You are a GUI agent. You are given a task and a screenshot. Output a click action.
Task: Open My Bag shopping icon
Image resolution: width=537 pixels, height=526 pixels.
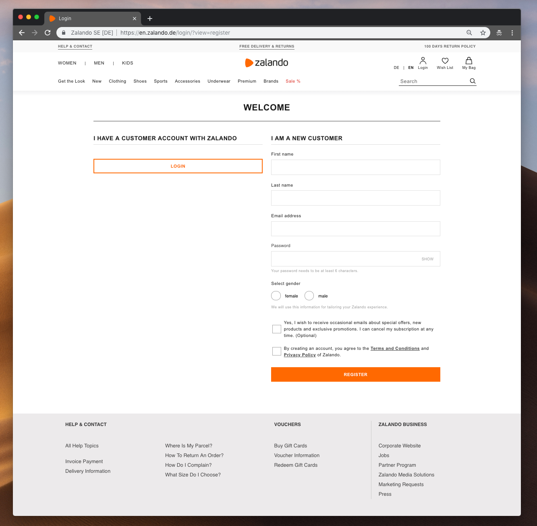click(x=469, y=61)
